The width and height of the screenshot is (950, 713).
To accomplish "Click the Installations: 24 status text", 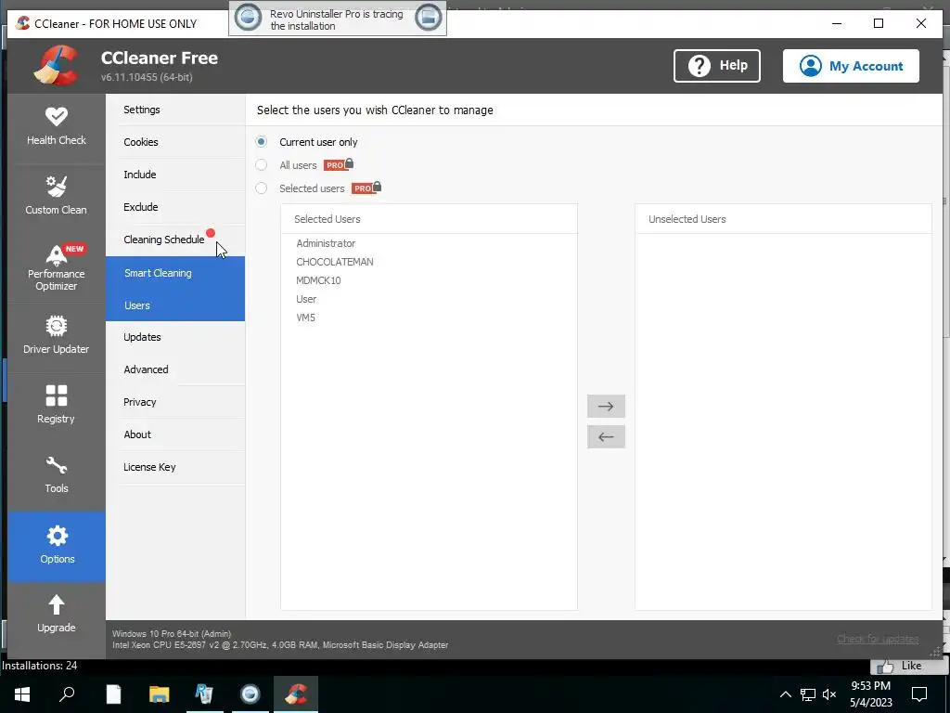I will pos(39,665).
